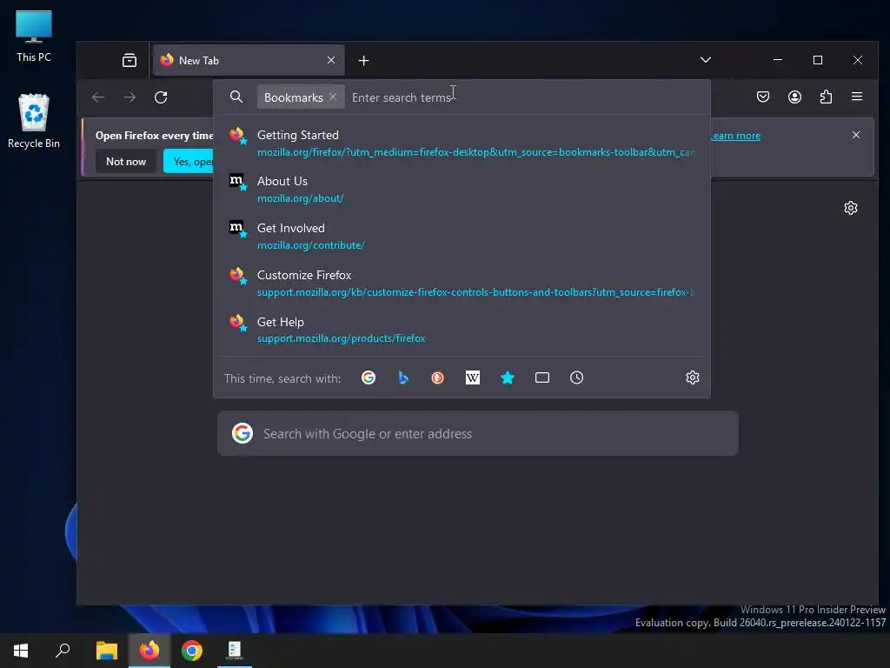Open the Extensions puzzle icon
The image size is (890, 668).
coord(826,97)
